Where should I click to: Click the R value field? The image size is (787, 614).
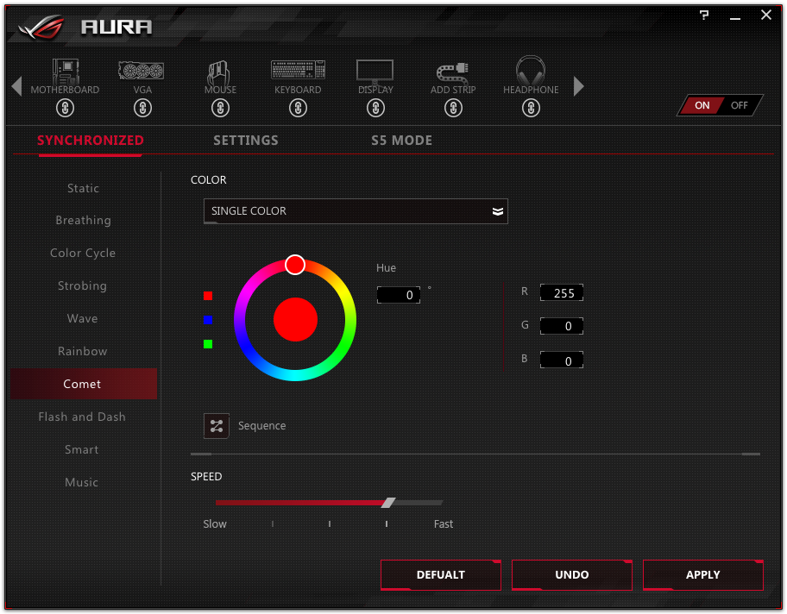click(x=562, y=293)
